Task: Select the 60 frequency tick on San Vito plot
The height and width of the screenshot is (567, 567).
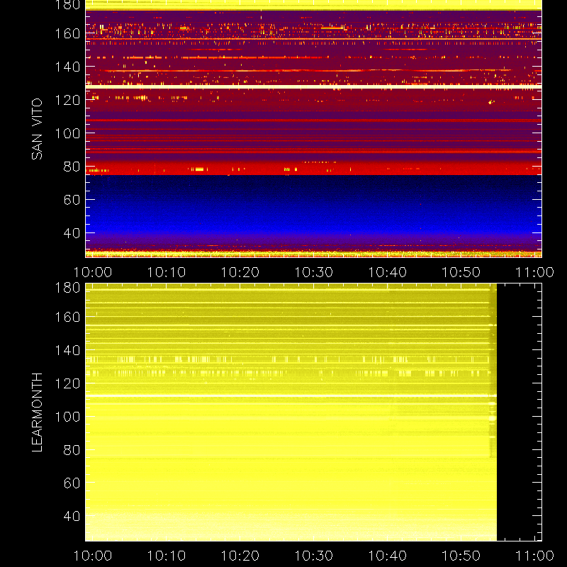Action: click(72, 200)
